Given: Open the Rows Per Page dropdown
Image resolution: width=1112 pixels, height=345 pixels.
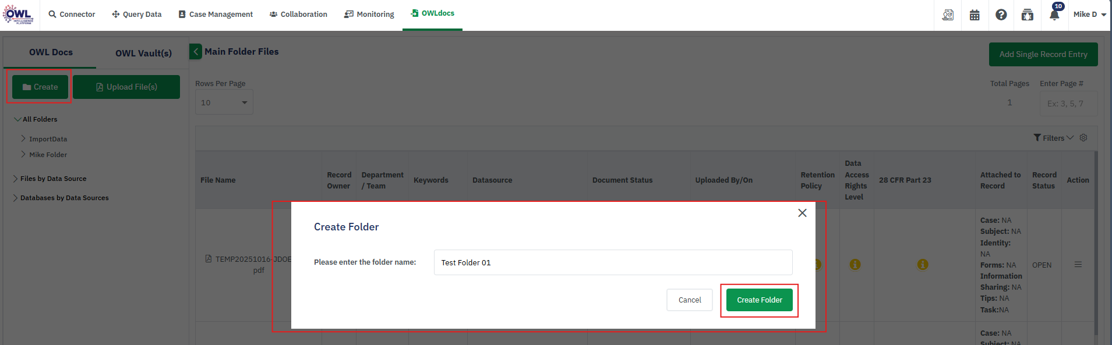Looking at the screenshot, I should [224, 103].
